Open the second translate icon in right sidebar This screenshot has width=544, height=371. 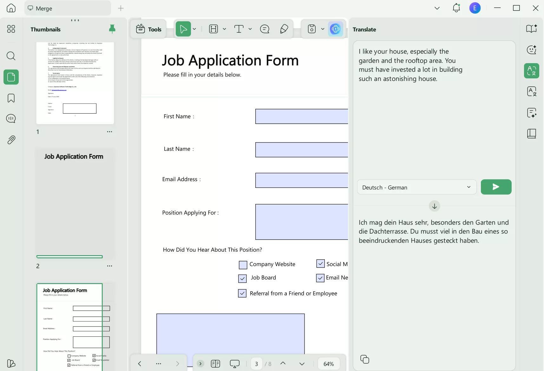point(532,91)
